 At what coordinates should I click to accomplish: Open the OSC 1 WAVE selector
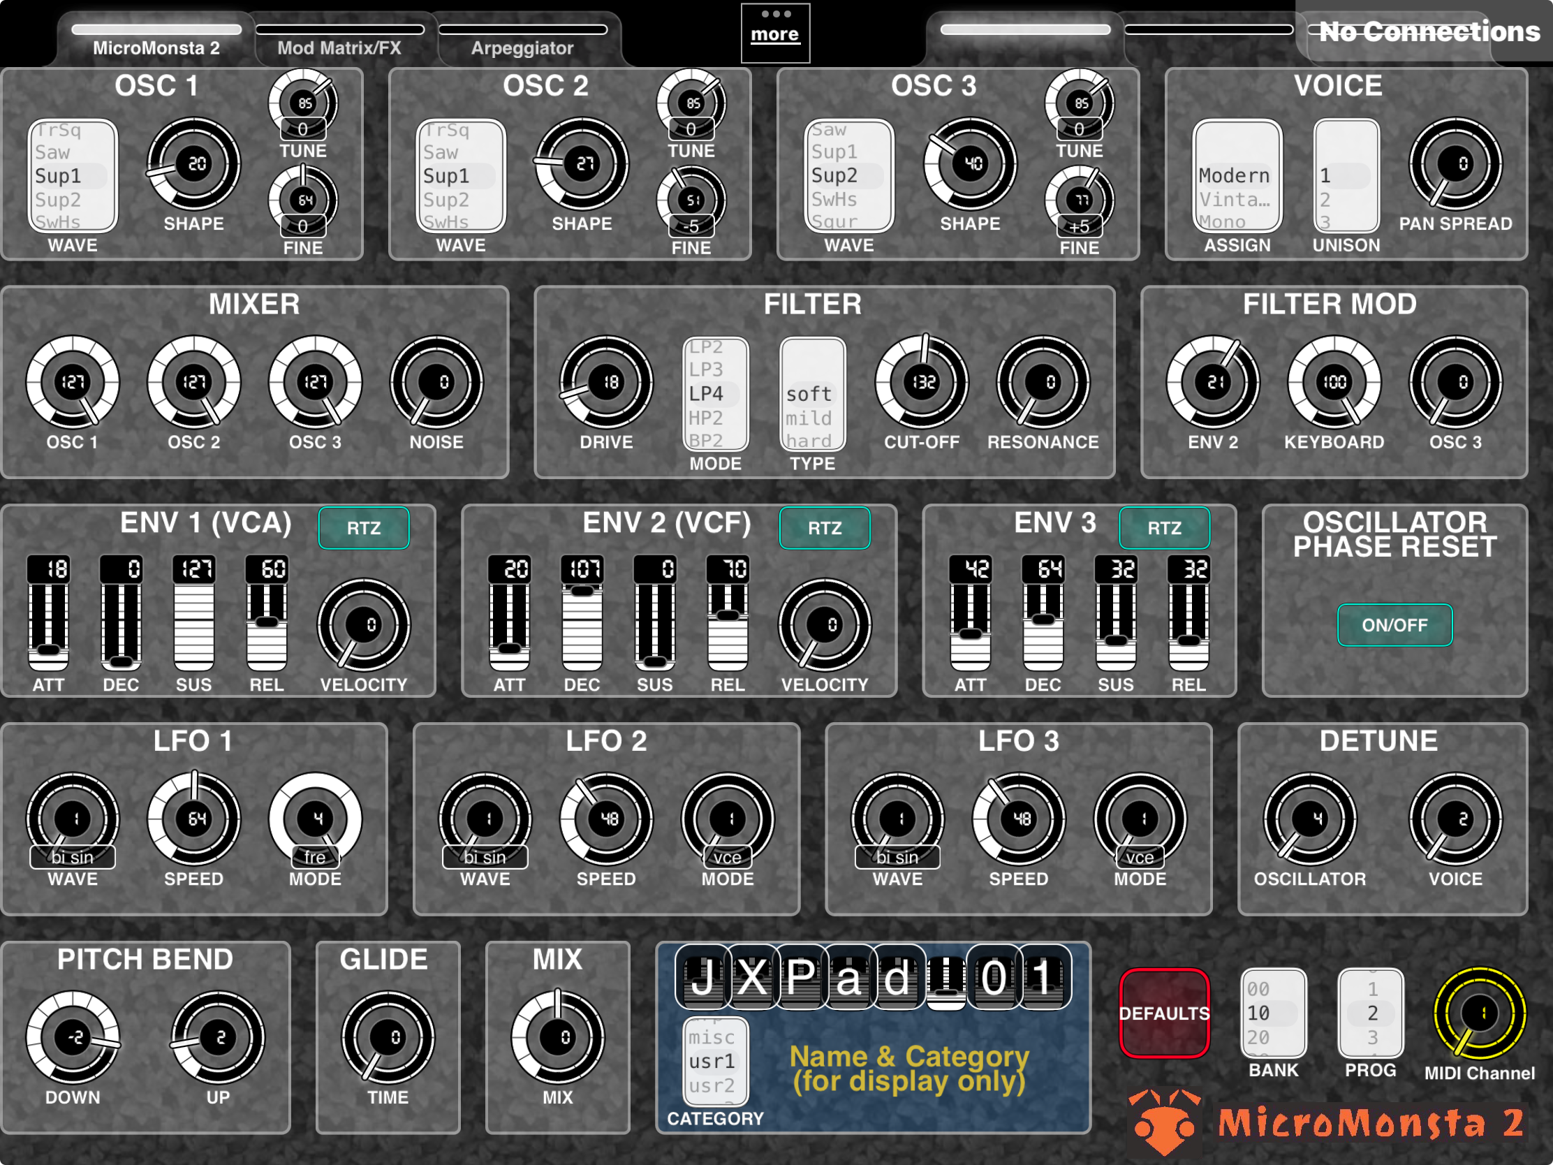tap(73, 175)
